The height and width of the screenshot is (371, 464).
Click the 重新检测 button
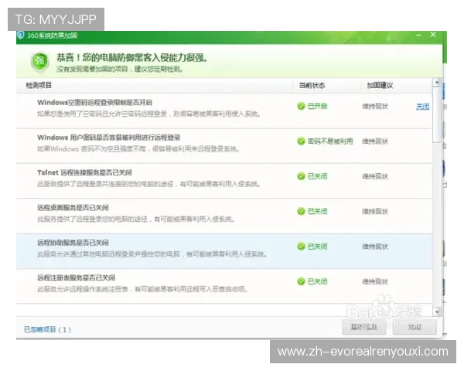(x=363, y=327)
